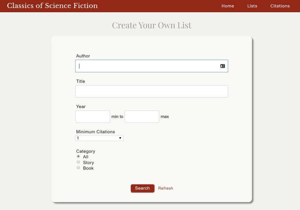The height and width of the screenshot is (210, 300).
Task: Choose the Book category radio button
Action: (x=78, y=168)
